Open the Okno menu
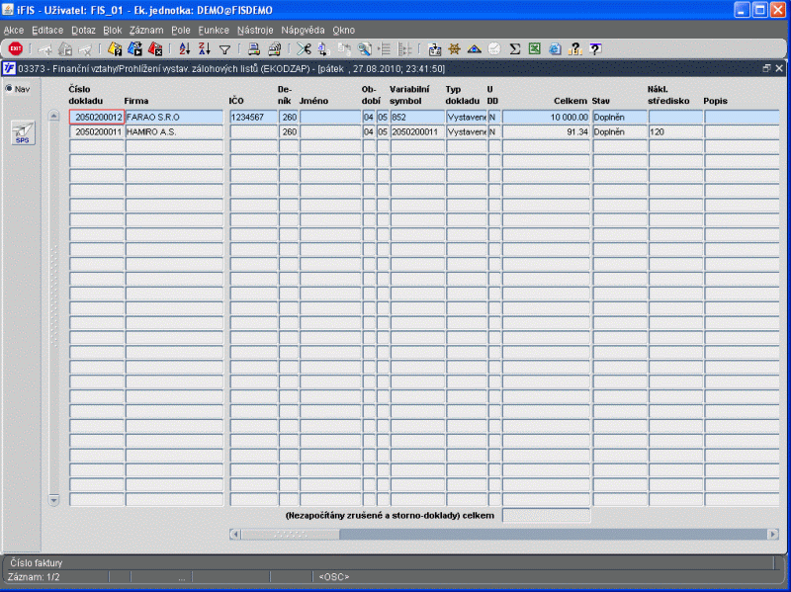Viewport: 791px width, 592px height. click(343, 31)
